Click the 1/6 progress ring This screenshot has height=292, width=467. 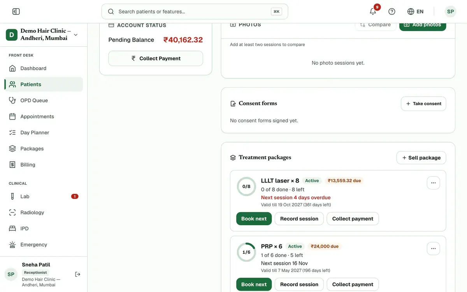(246, 252)
